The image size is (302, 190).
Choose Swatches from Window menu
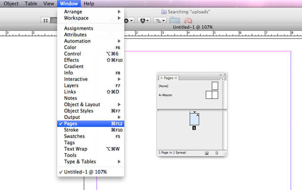coord(91,136)
